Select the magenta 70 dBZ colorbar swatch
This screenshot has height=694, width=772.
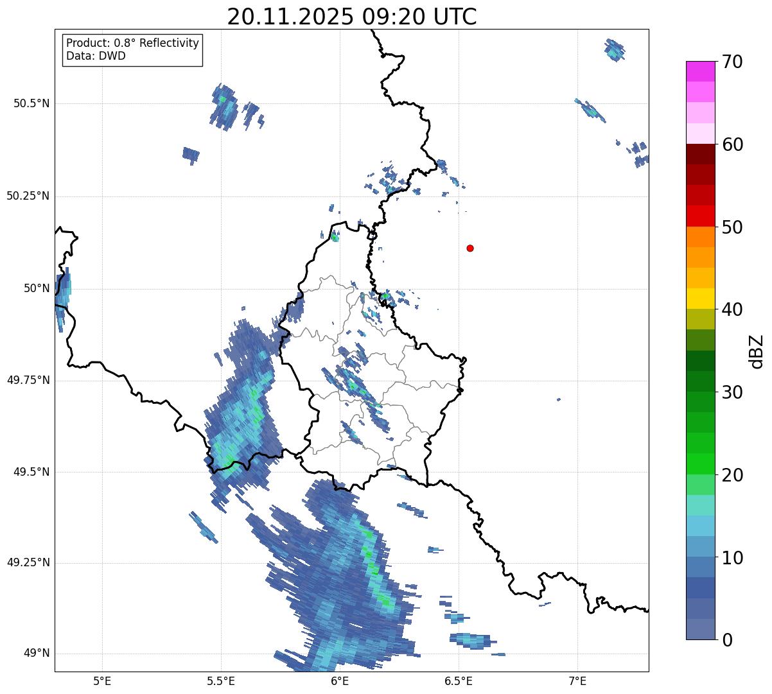click(700, 71)
